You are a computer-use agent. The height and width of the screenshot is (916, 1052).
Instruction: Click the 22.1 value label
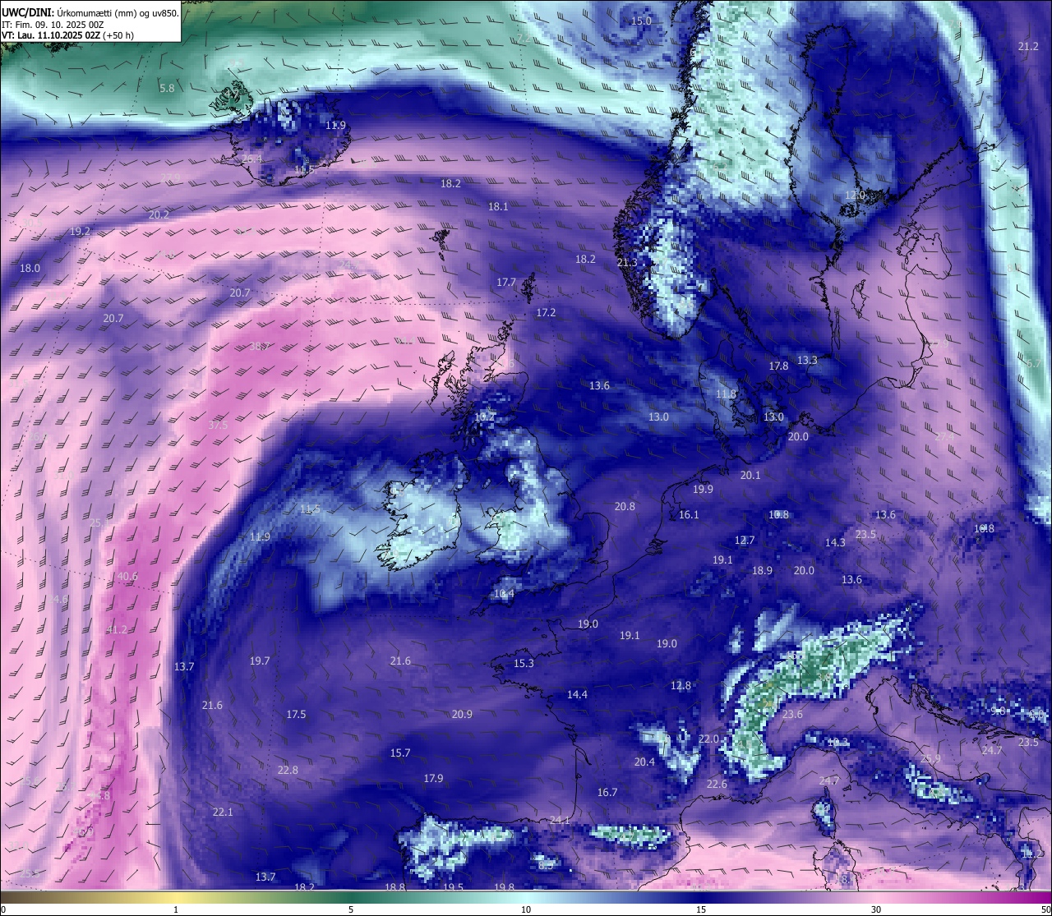(223, 812)
